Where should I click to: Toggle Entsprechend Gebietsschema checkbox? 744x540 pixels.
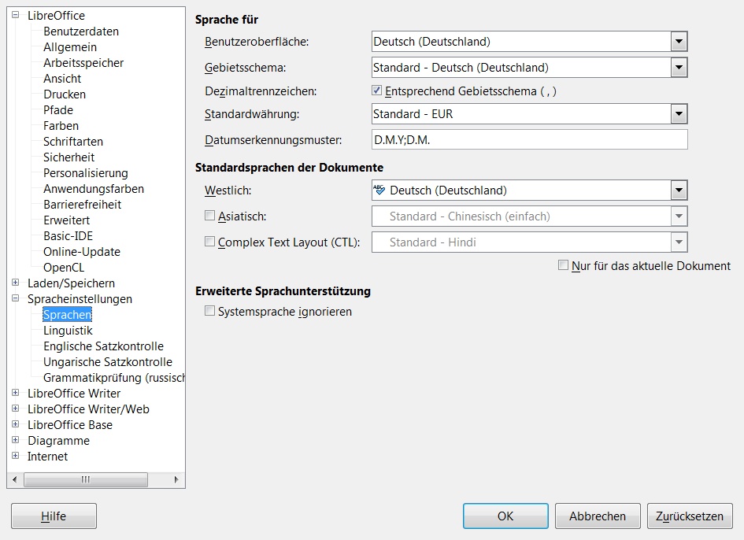click(377, 91)
